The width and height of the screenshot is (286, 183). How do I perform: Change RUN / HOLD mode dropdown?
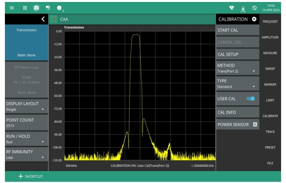click(26, 139)
